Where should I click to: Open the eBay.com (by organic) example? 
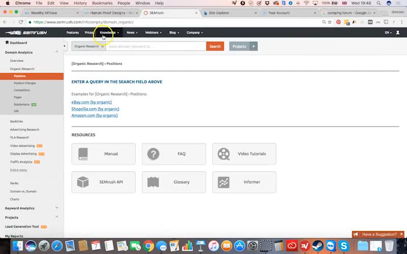92,102
